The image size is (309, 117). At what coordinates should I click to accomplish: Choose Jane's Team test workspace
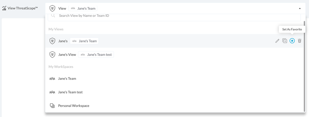coord(70,92)
